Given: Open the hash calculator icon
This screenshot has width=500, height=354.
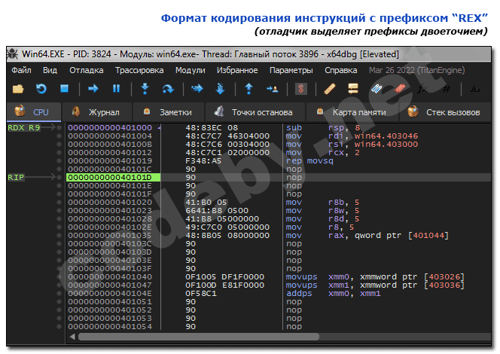Looking at the screenshot, I should [x=447, y=89].
